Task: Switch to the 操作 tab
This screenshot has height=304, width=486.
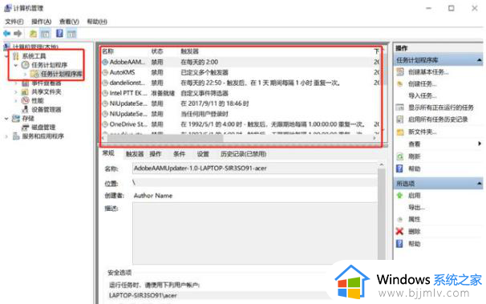Action: click(x=156, y=154)
